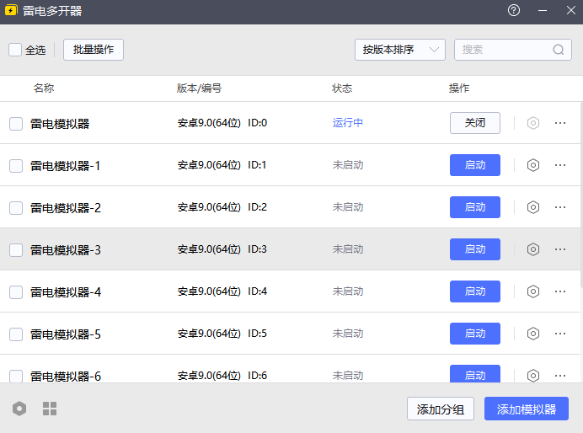
Task: Click the 名称 column header
Action: click(x=44, y=88)
